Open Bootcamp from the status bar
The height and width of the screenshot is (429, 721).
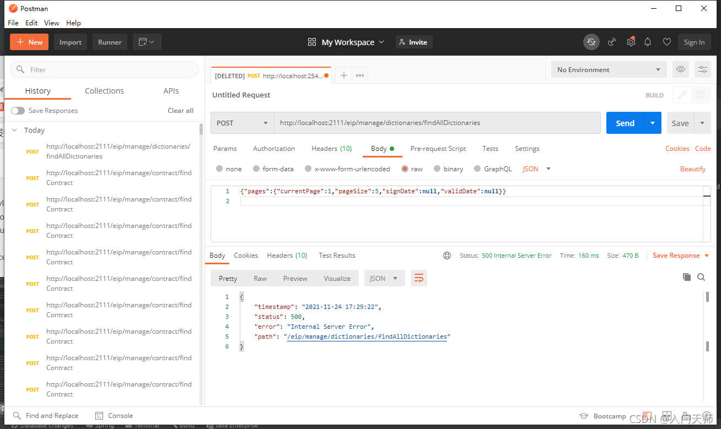602,416
